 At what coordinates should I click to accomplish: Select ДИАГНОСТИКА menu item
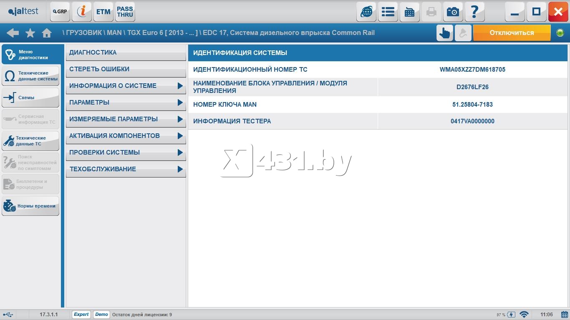tap(126, 52)
